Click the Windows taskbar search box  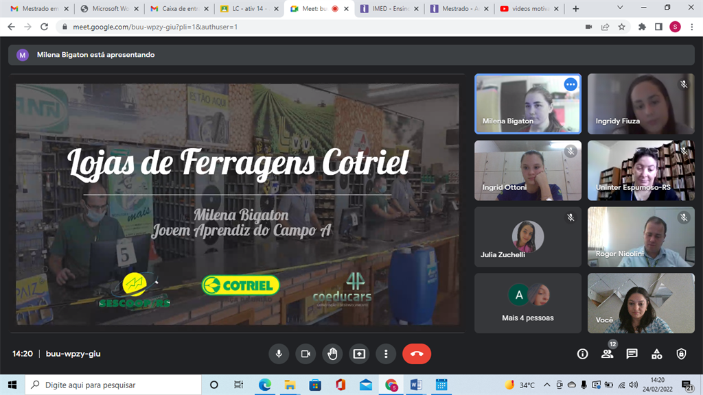tap(113, 385)
